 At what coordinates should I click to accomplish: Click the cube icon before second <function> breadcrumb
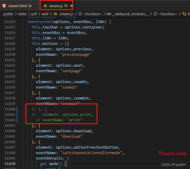[155, 14]
